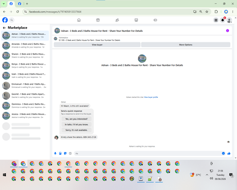Image resolution: width=237 pixels, height=190 pixels.
Task: Click Adnan's avatar beside the phone message
Action: coord(56,137)
